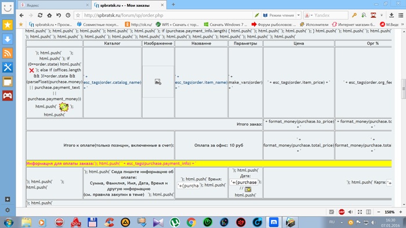Open WPI Скачать с тор... bookmark
This screenshot has width=406, height=228.
(x=177, y=24)
